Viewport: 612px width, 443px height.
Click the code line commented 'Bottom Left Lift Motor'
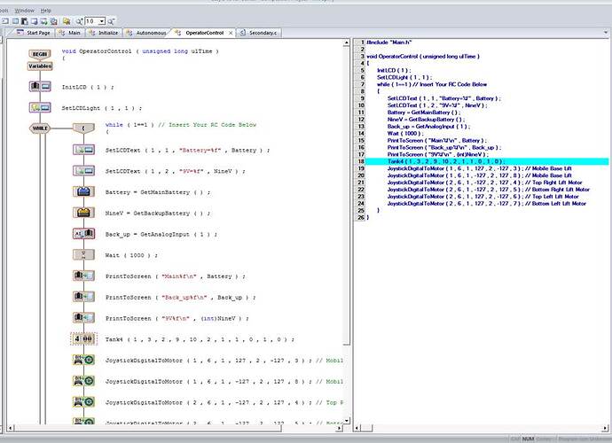(487, 204)
